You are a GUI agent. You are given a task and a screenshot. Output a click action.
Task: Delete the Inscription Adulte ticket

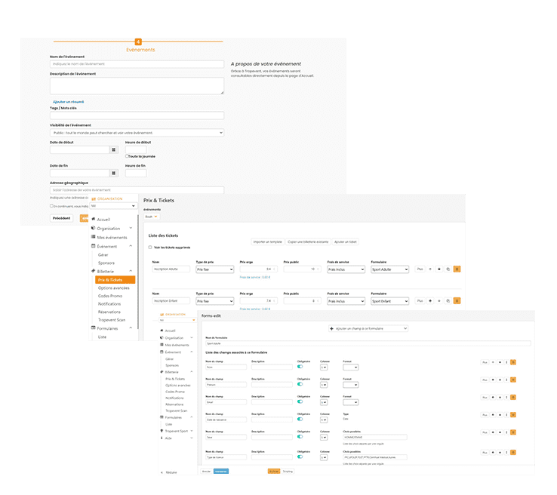click(457, 269)
